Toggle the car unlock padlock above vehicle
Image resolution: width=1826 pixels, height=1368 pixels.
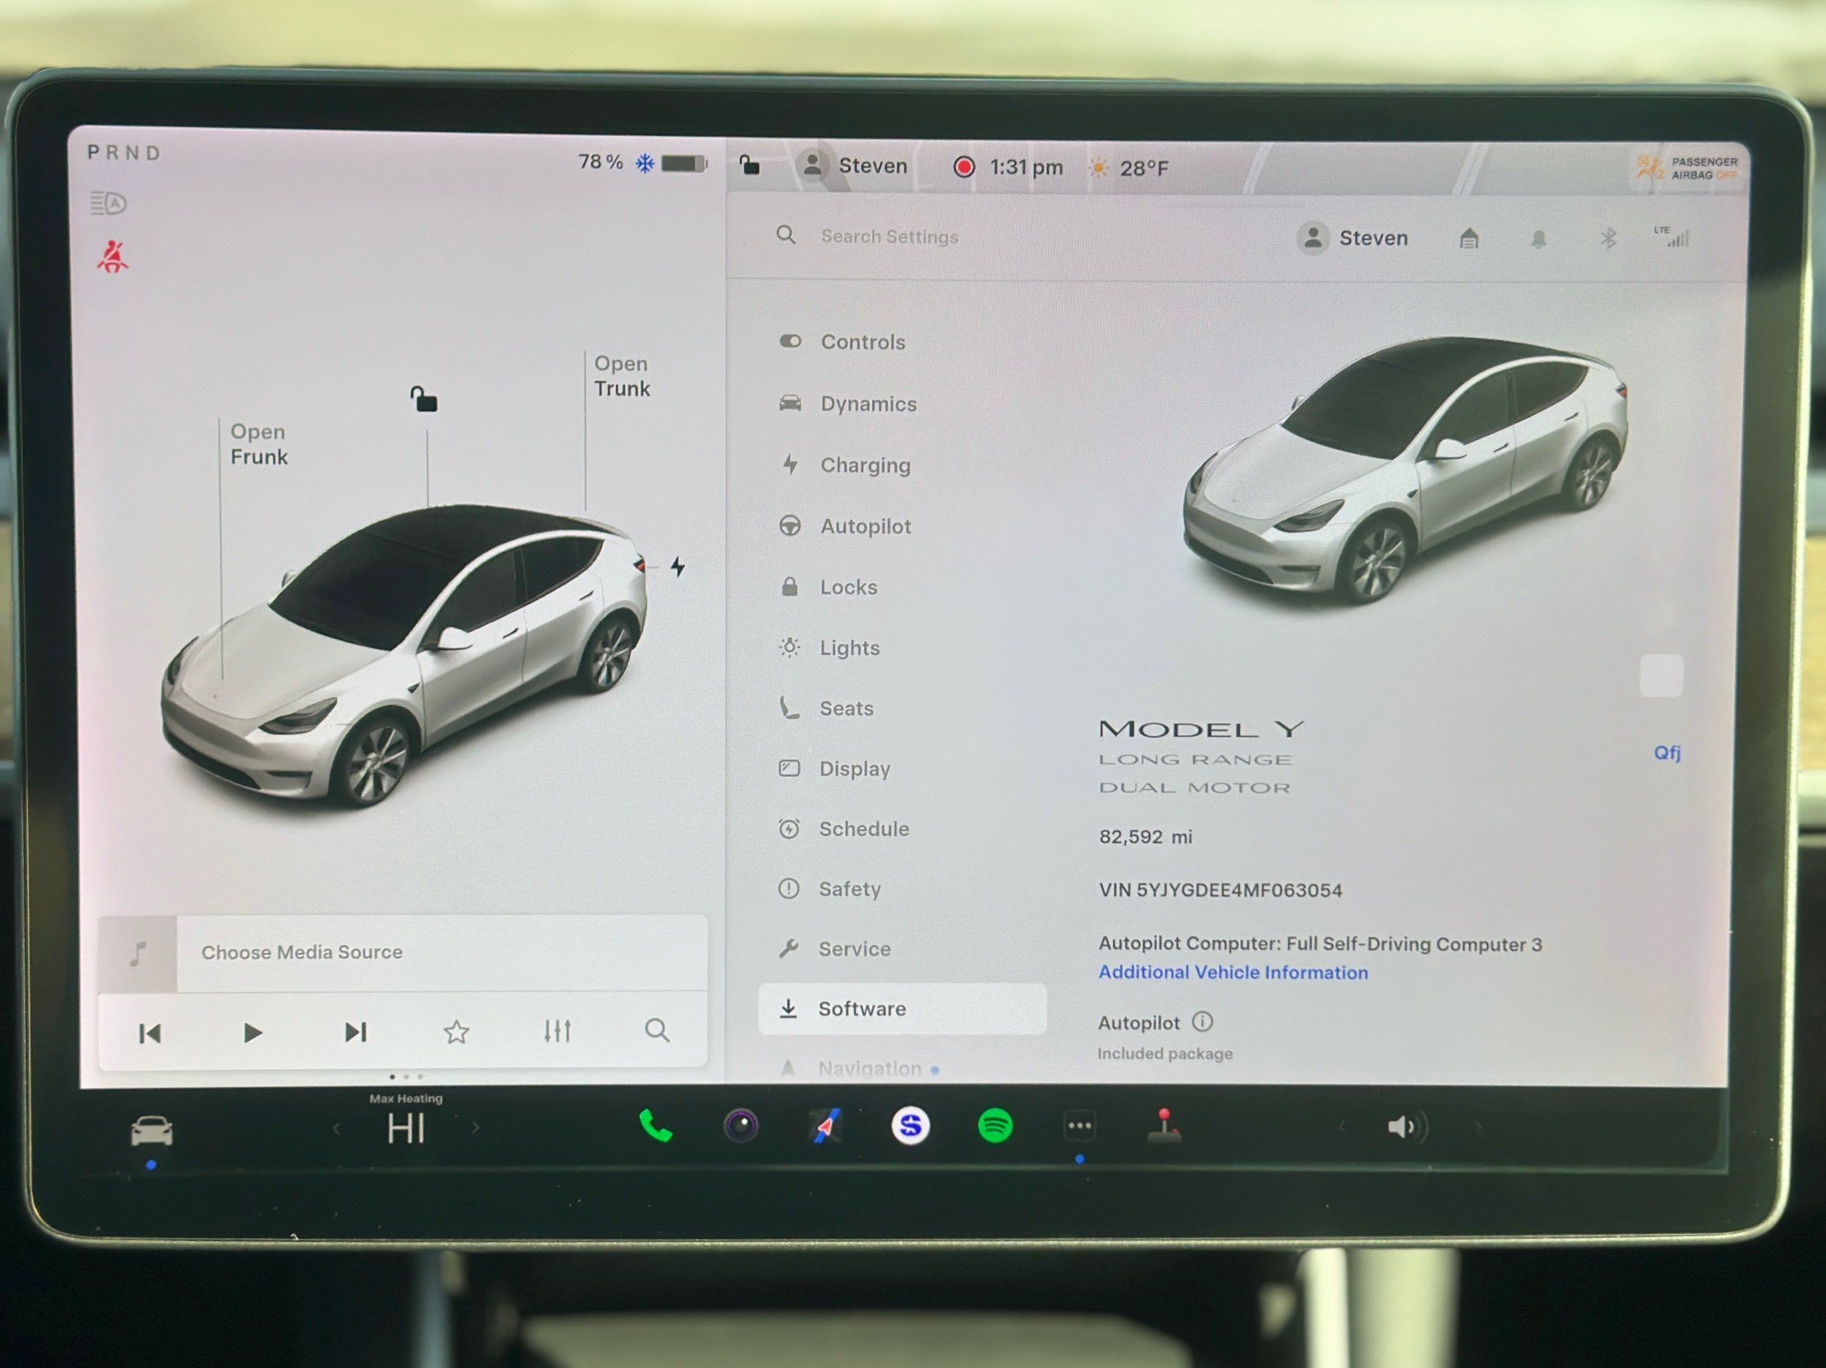pyautogui.click(x=424, y=399)
